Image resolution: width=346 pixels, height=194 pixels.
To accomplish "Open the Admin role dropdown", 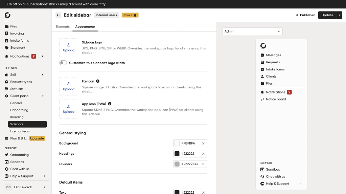I will click(x=252, y=31).
